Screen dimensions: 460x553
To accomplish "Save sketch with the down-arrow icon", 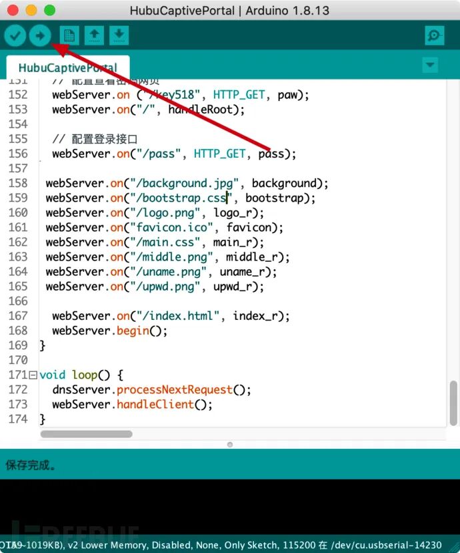I will click(119, 35).
